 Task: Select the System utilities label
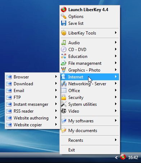pyautogui.click(x=82, y=104)
